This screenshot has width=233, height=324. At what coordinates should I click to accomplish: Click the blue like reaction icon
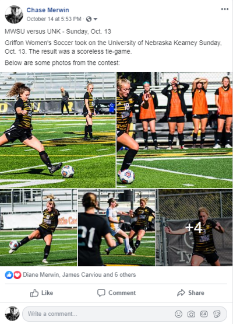(x=9, y=275)
